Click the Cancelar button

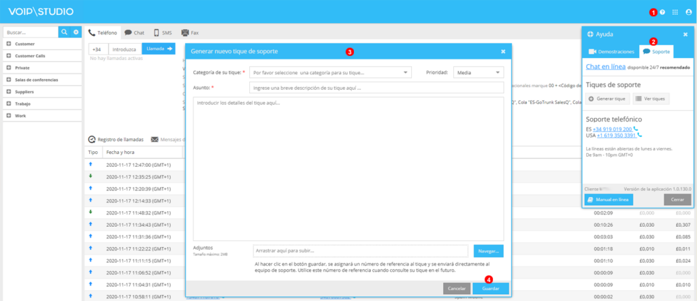pyautogui.click(x=457, y=289)
